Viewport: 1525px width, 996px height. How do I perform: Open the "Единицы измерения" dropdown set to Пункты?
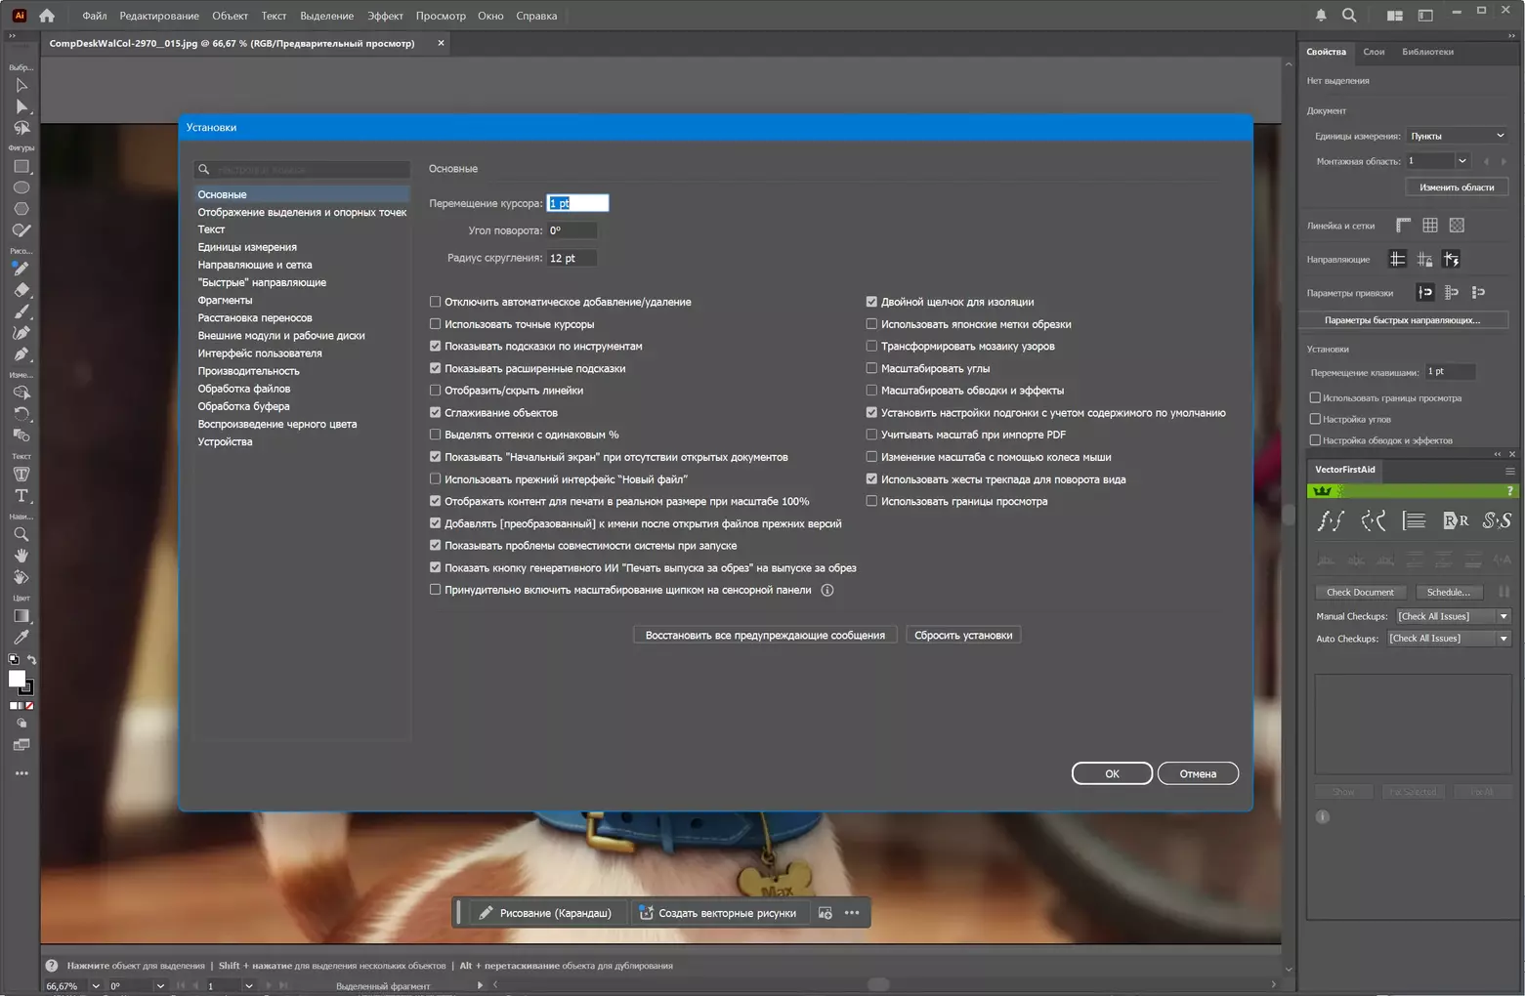coord(1457,136)
